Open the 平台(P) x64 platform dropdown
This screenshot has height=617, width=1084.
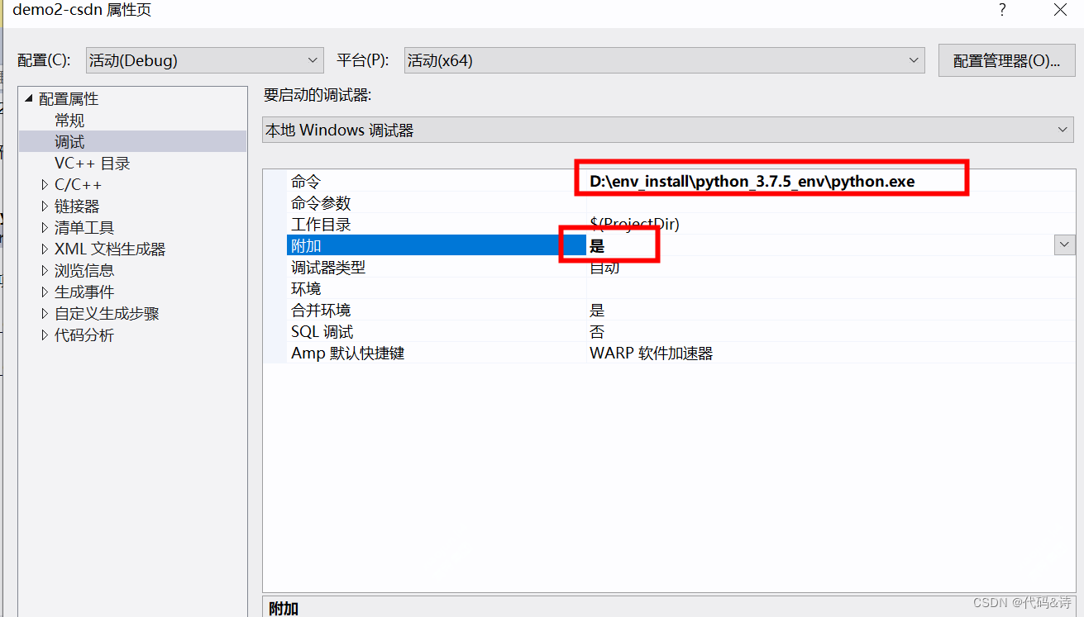(913, 59)
